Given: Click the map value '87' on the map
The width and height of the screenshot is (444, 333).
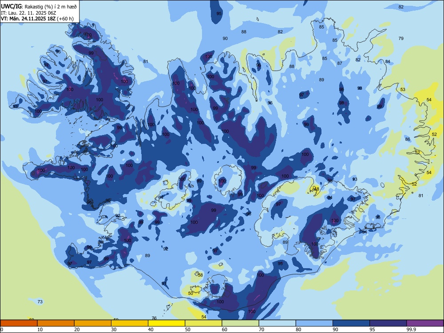Looking at the screenshot, I should click(340, 63).
